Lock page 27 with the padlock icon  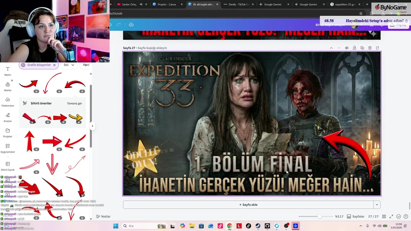(354, 48)
